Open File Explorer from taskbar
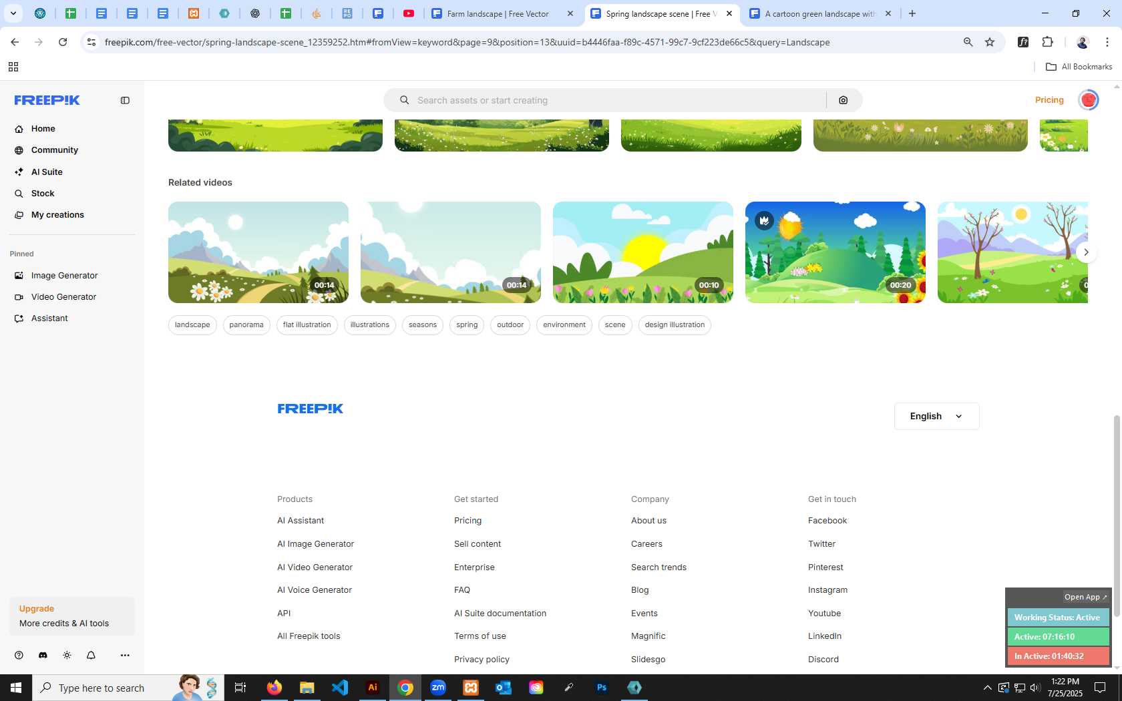This screenshot has height=701, width=1122. 307,688
